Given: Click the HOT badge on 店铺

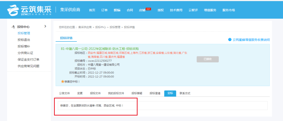Looking at the screenshot, I should pyautogui.click(x=148, y=9).
